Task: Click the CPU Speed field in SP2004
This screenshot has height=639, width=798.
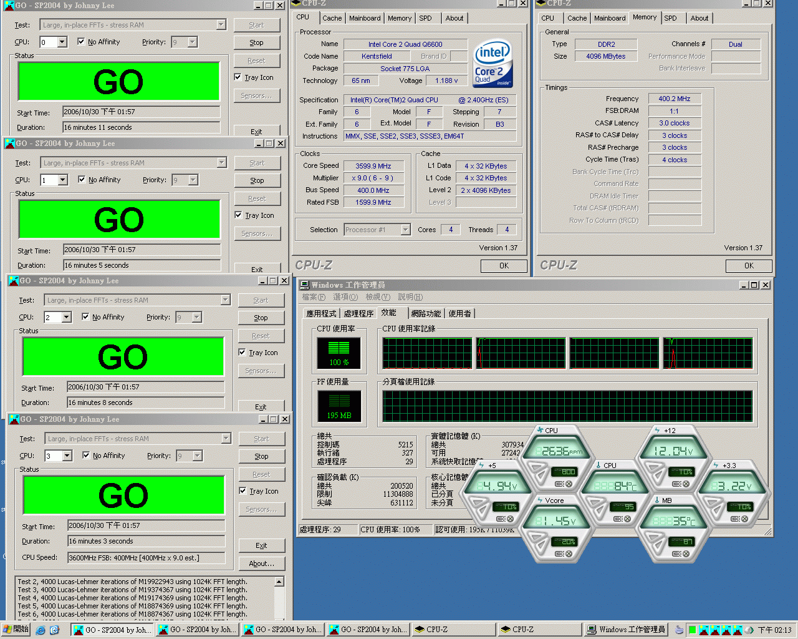Action: 147,558
